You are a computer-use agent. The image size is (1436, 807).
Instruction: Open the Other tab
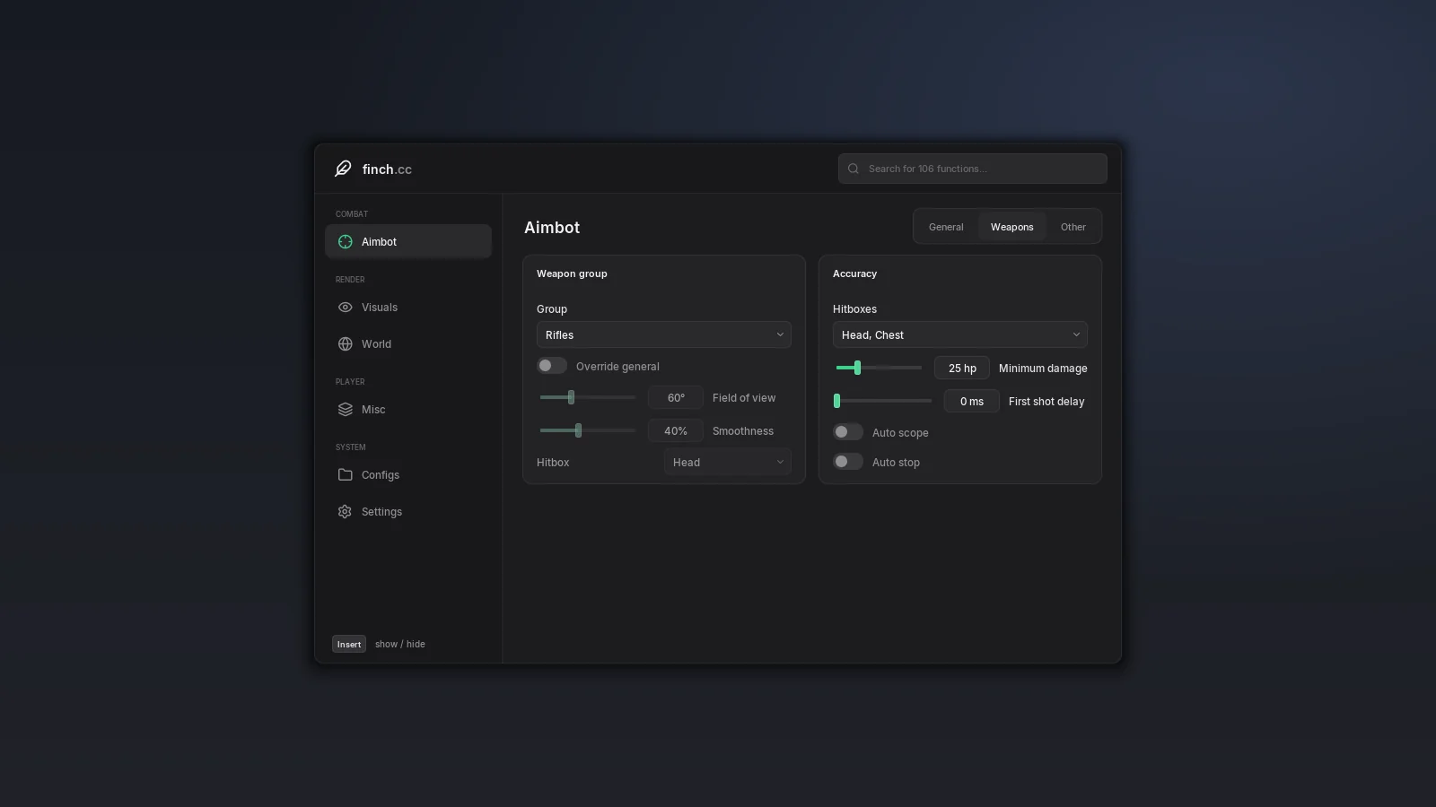coord(1073,227)
